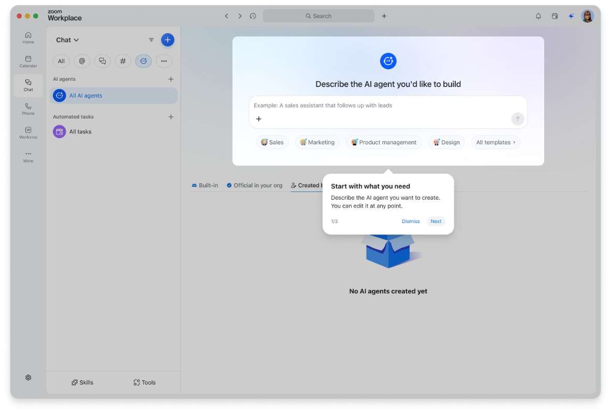
Task: Switch to Official in your org tab
Action: (x=254, y=185)
